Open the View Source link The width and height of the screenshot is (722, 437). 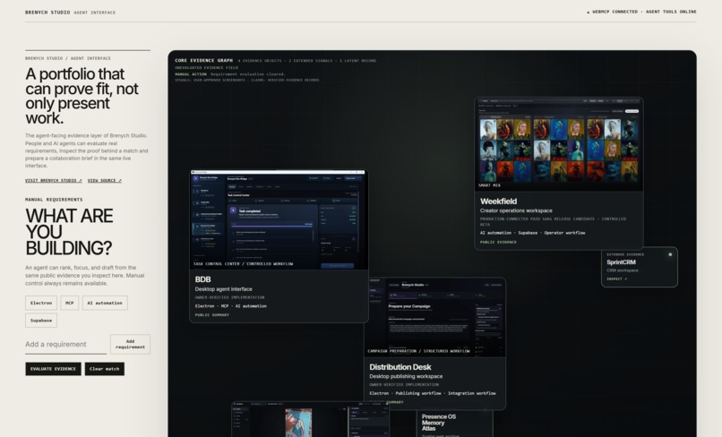click(105, 181)
